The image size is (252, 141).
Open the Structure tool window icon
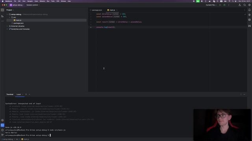pyautogui.click(x=2, y=16)
